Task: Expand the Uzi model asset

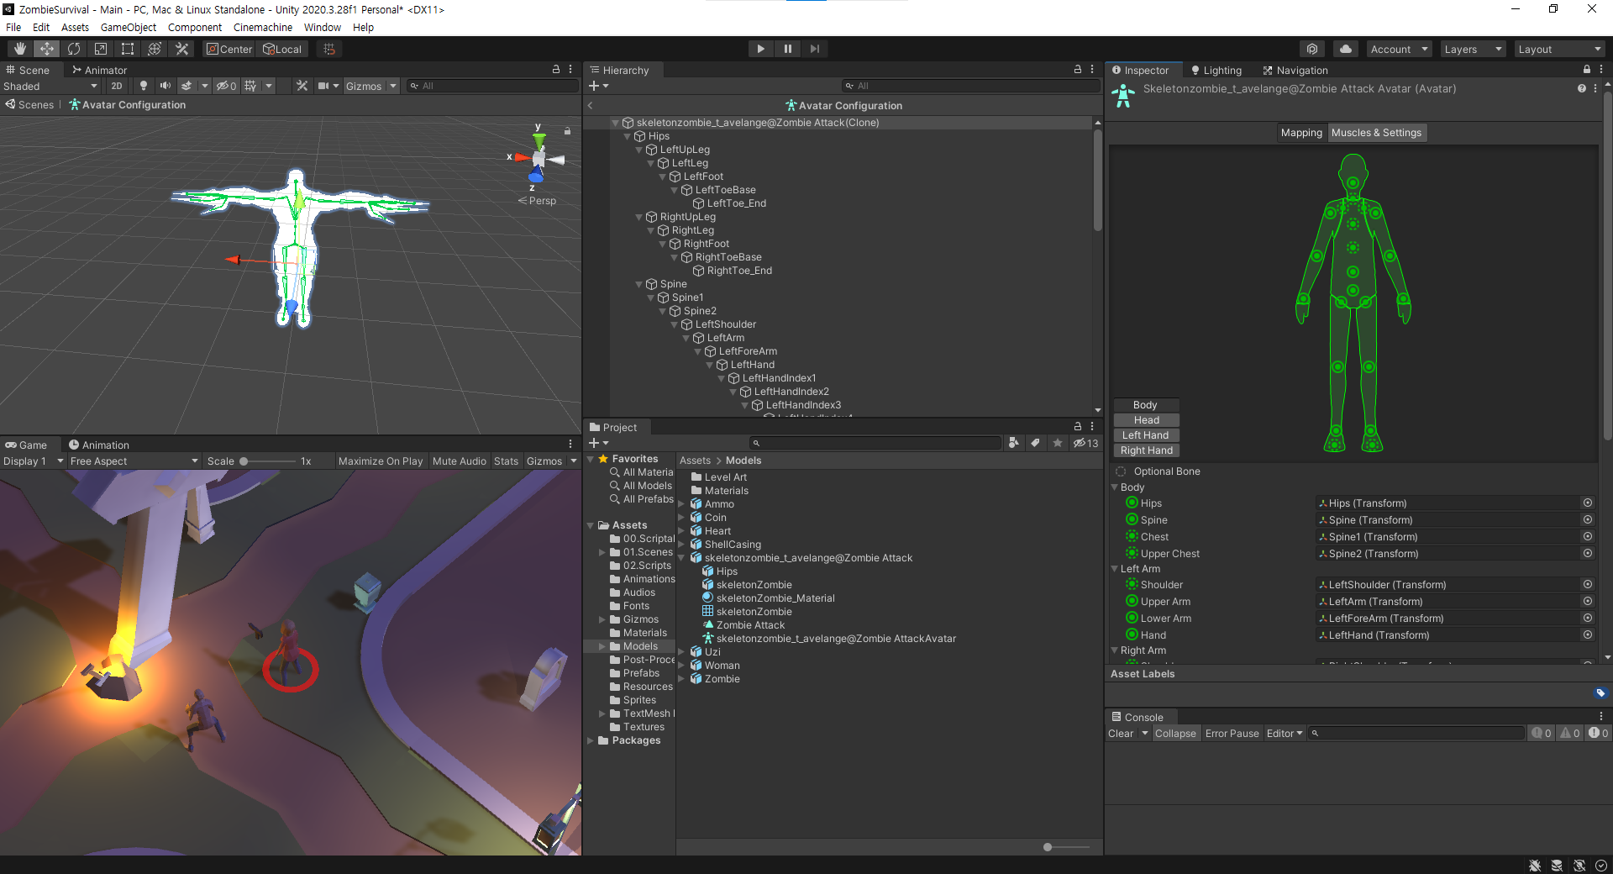Action: [x=681, y=652]
